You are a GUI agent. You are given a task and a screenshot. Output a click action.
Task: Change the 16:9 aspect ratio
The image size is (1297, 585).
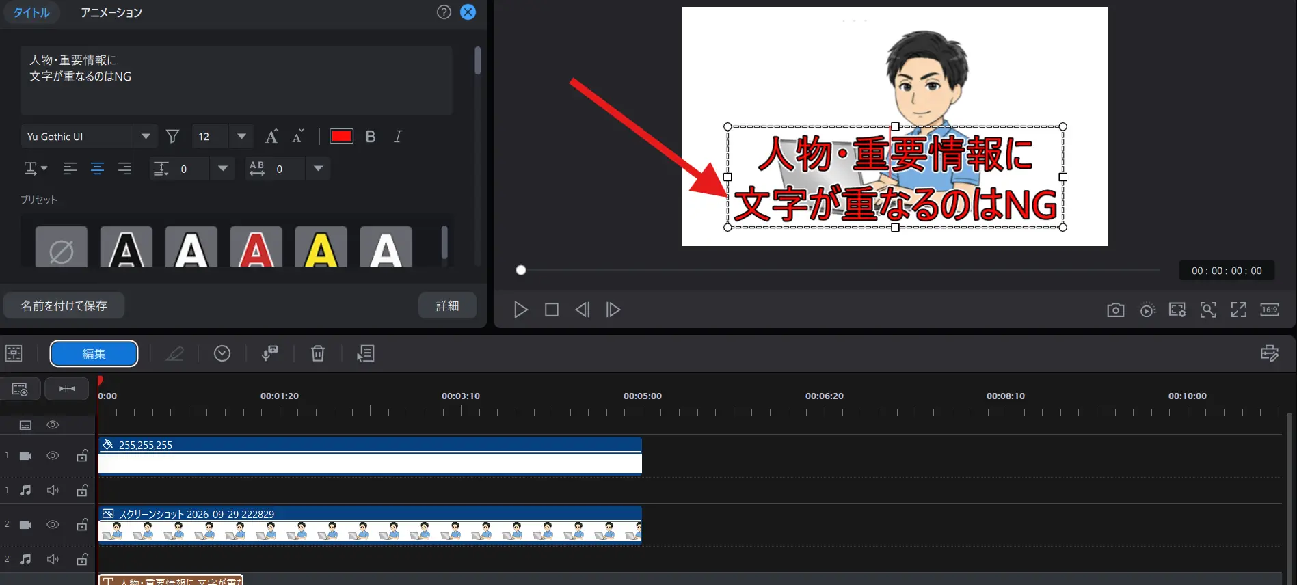[1270, 310]
